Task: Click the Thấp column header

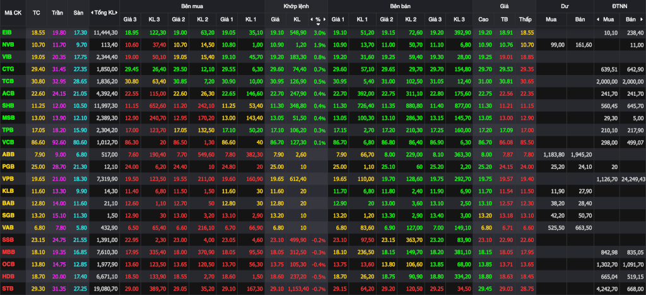Action: coord(526,20)
